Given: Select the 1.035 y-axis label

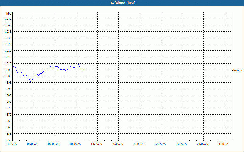Looking at the screenshot, I should [x=8, y=32].
